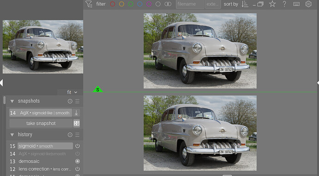
Task: Open keyboard shortcuts icon
Action: (296, 4)
